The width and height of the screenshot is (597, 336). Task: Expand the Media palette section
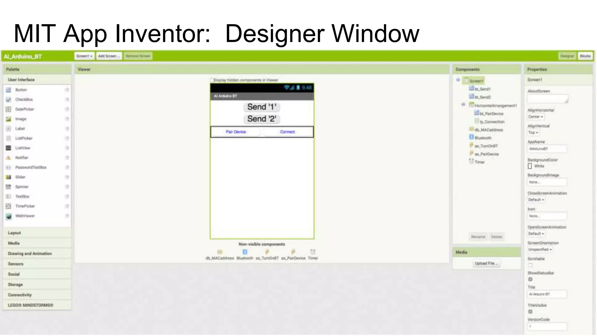click(37, 243)
